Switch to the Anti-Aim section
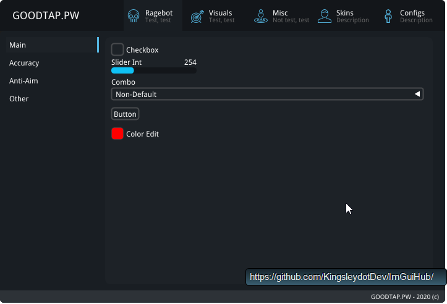Screen dimensions: 447x304 coord(23,81)
